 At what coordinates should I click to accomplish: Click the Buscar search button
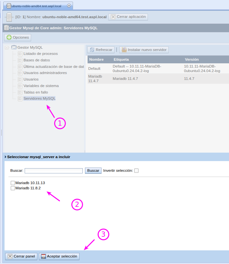coord(93,170)
